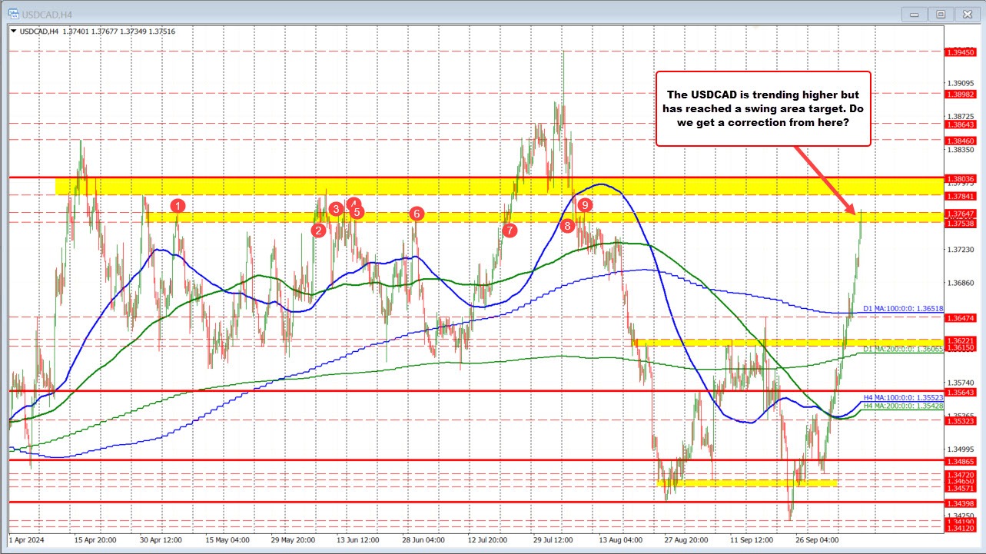Click the minimize icon on the chart window
The height and width of the screenshot is (554, 986).
pos(914,13)
